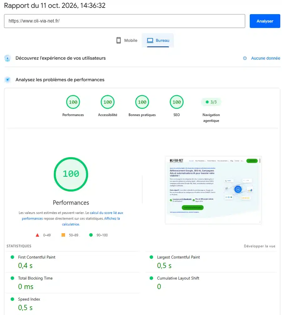This screenshot has height=315, width=282.
Task: Click the green circle 90–100 legend icon
Action: click(91, 235)
